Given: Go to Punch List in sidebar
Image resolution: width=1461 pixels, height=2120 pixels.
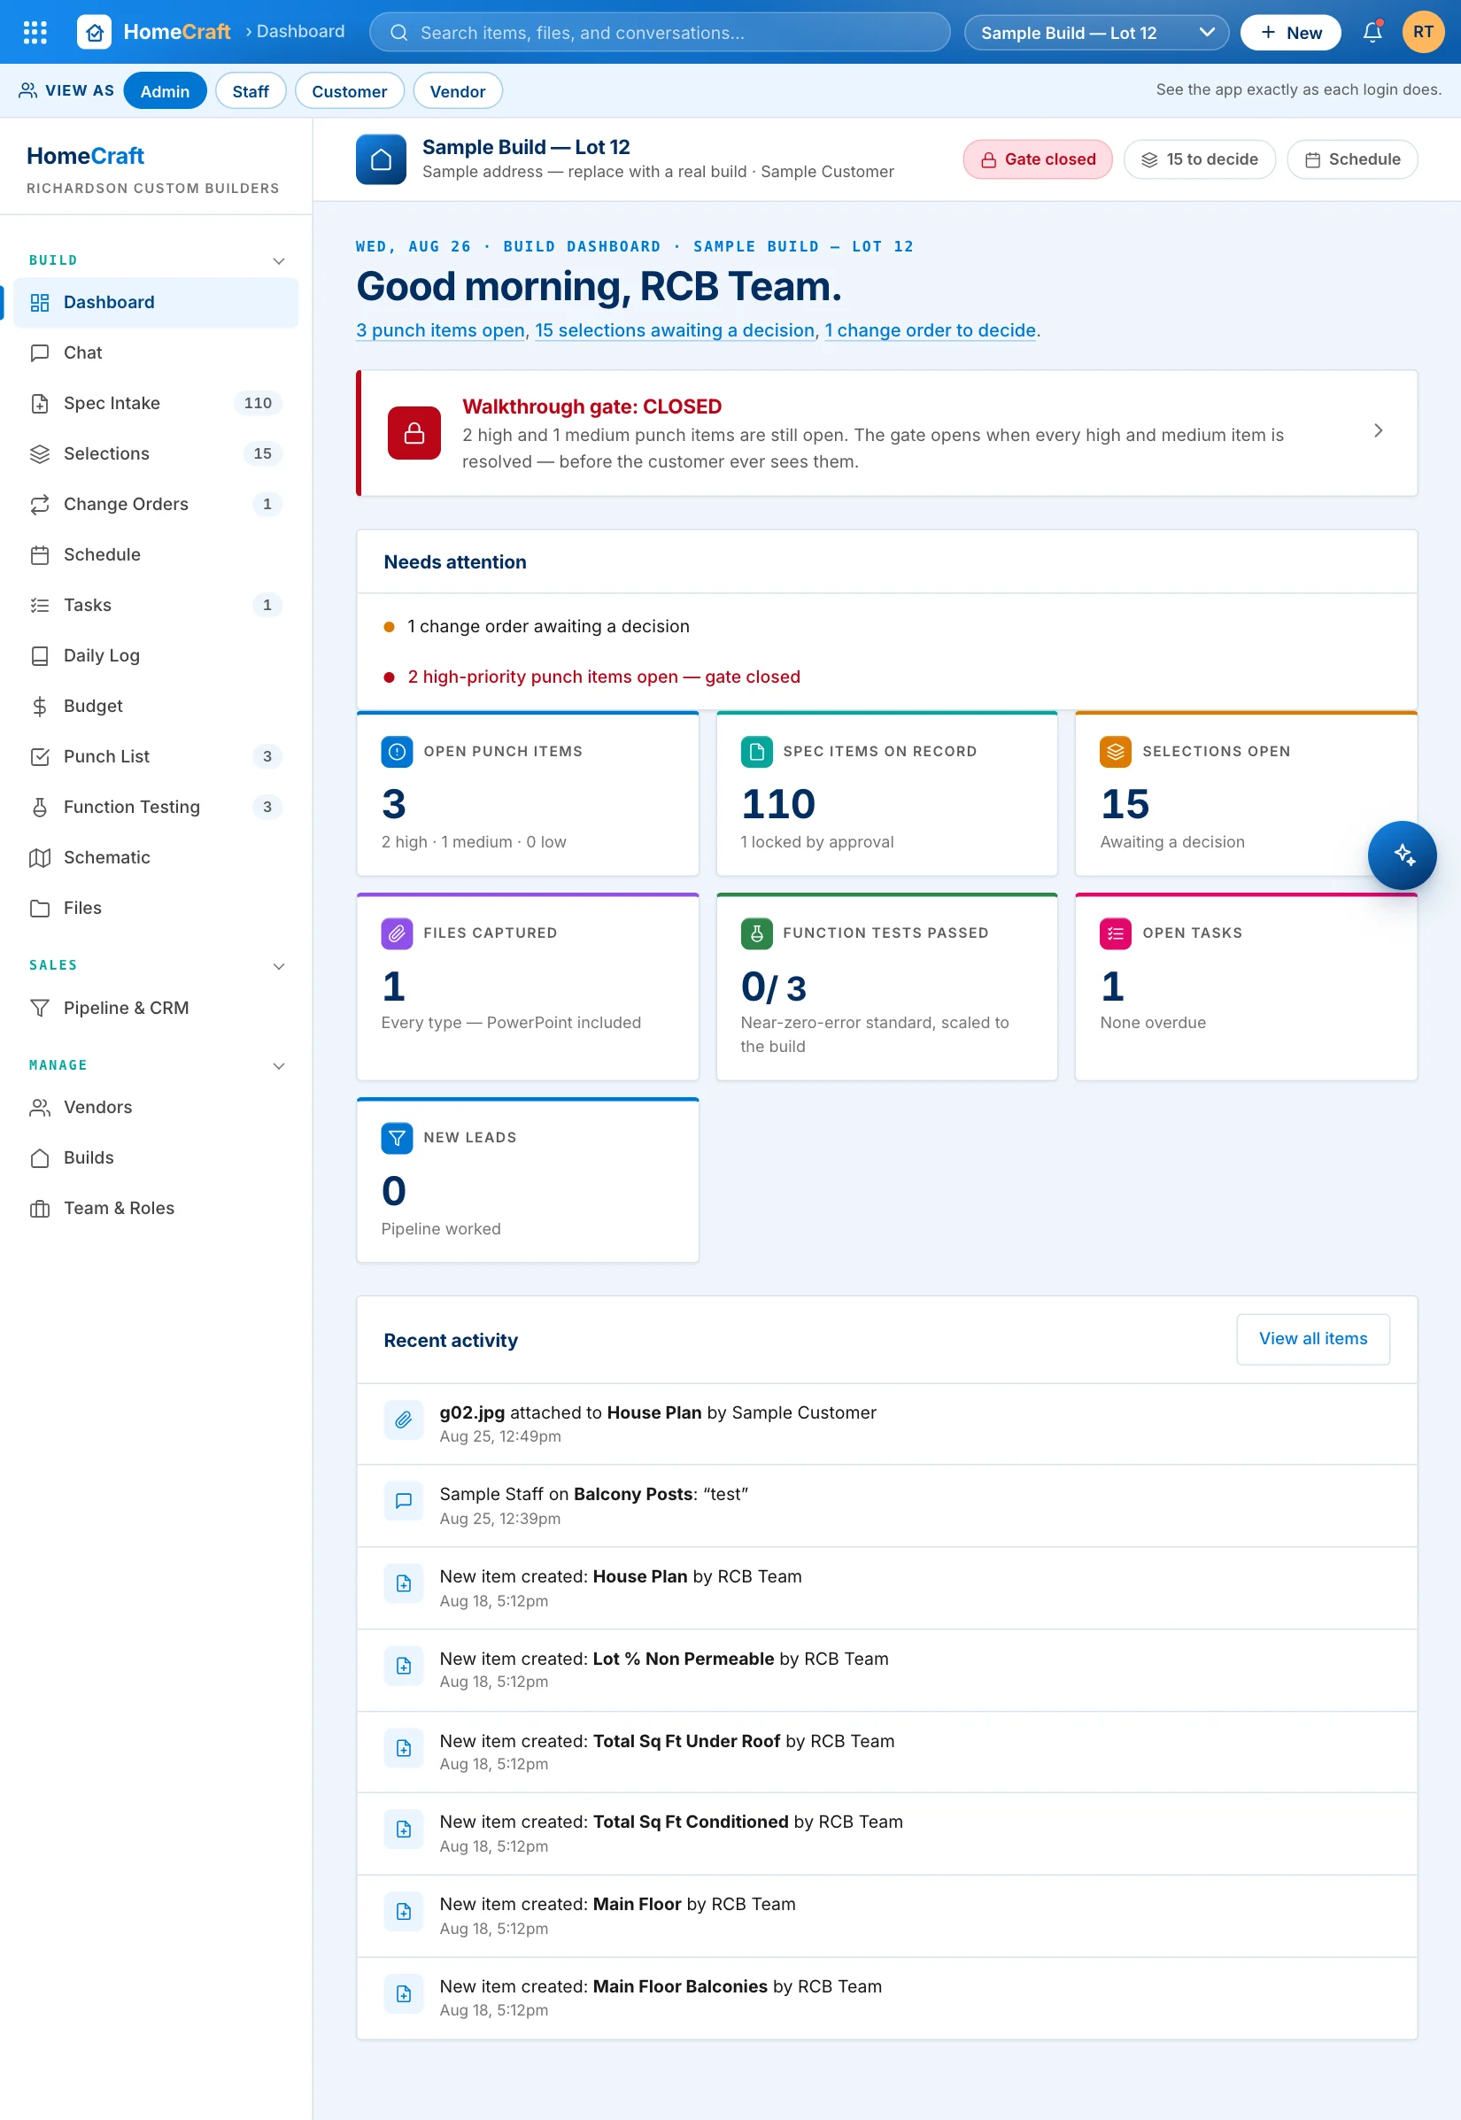Looking at the screenshot, I should point(156,756).
